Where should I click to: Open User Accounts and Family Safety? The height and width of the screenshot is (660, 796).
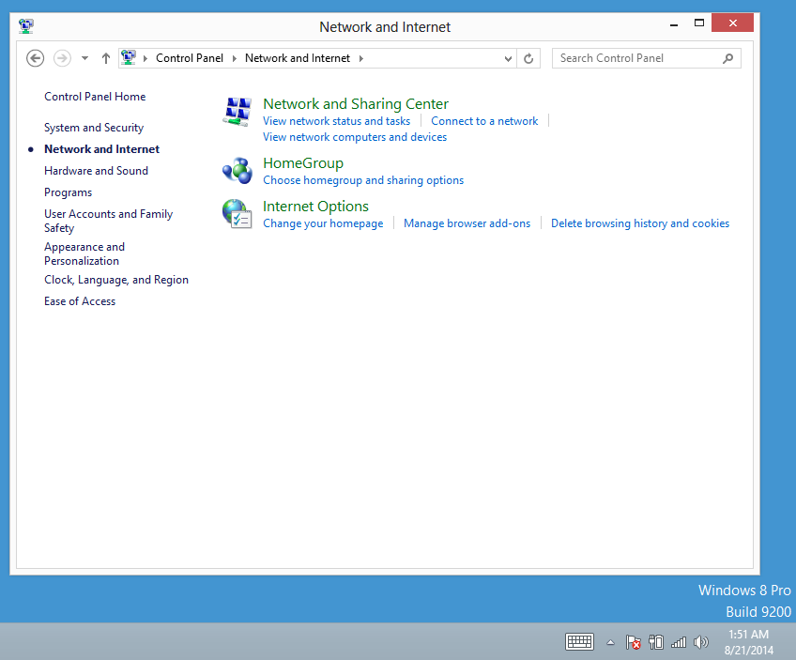click(108, 221)
